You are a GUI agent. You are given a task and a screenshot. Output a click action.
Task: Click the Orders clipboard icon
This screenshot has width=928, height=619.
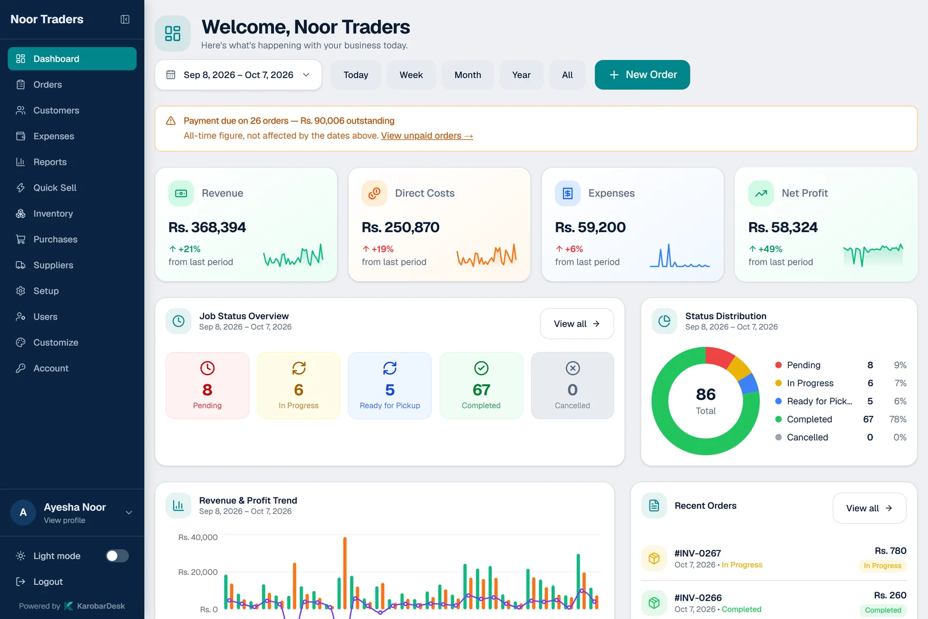(21, 85)
